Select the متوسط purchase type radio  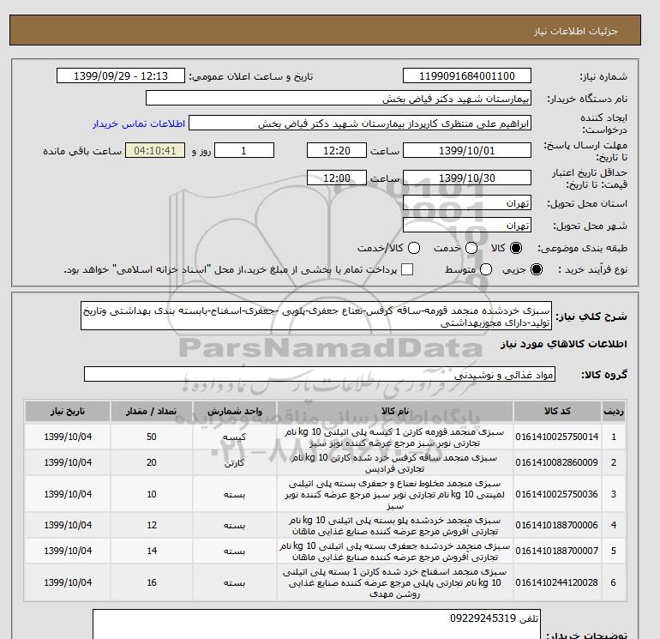[486, 269]
